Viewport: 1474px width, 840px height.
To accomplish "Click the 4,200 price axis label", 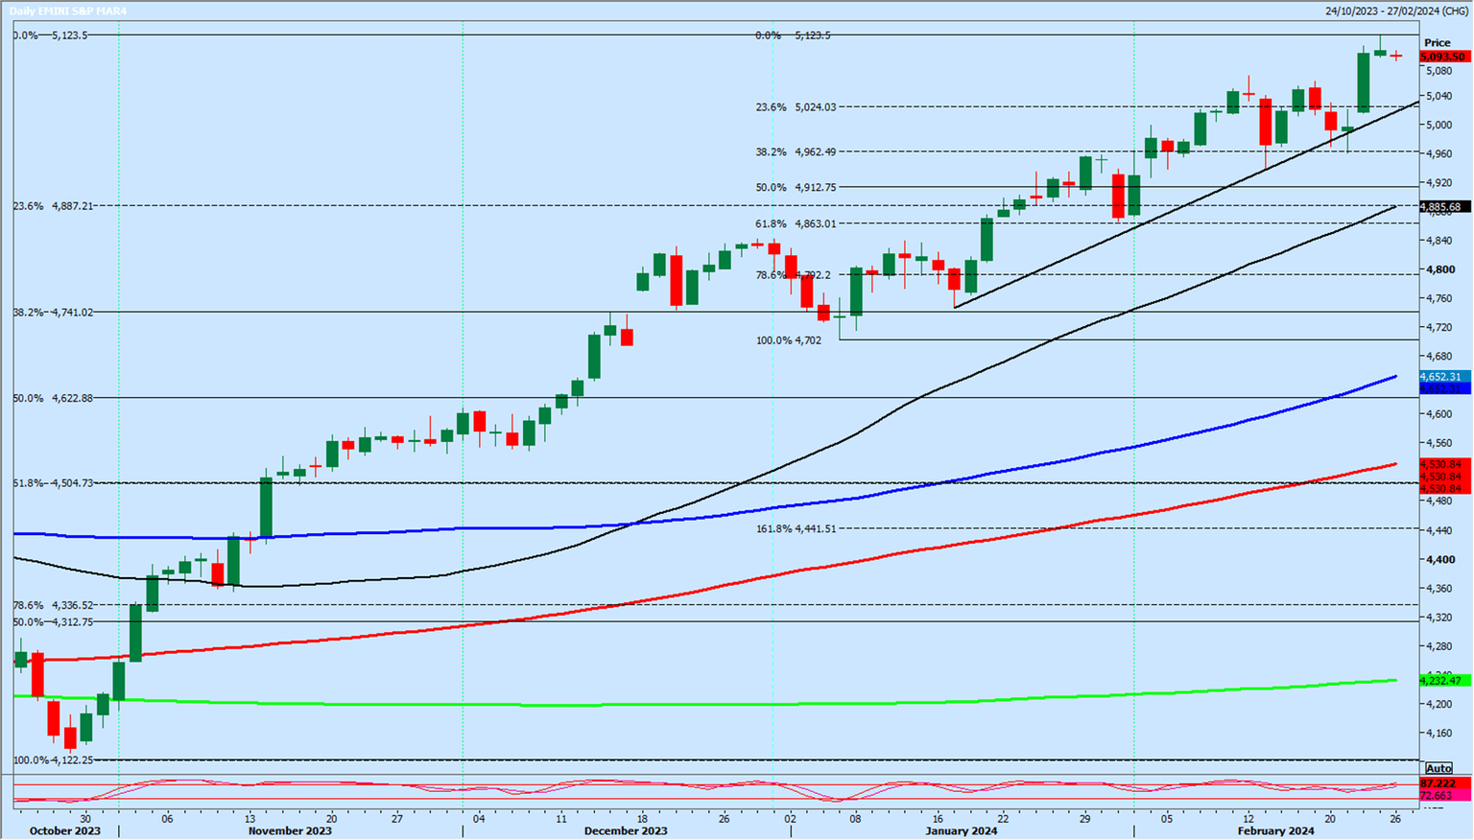I will [x=1438, y=704].
